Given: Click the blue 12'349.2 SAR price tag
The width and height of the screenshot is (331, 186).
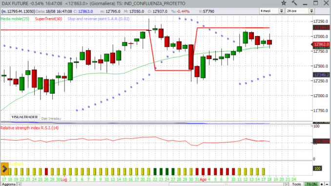Looking at the screenshot, I should pos(321,75).
